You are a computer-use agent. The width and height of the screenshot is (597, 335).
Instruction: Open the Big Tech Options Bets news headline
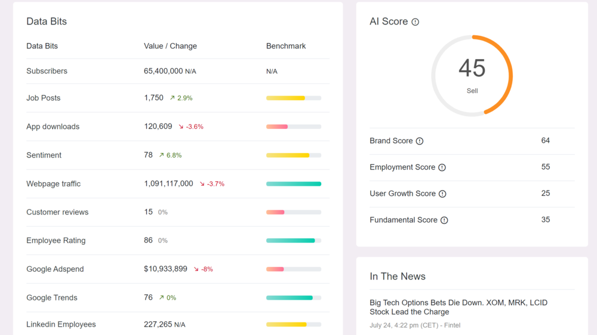coord(458,307)
